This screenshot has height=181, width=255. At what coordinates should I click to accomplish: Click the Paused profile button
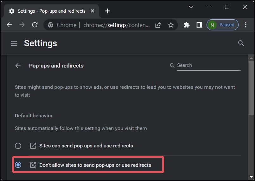[222, 25]
